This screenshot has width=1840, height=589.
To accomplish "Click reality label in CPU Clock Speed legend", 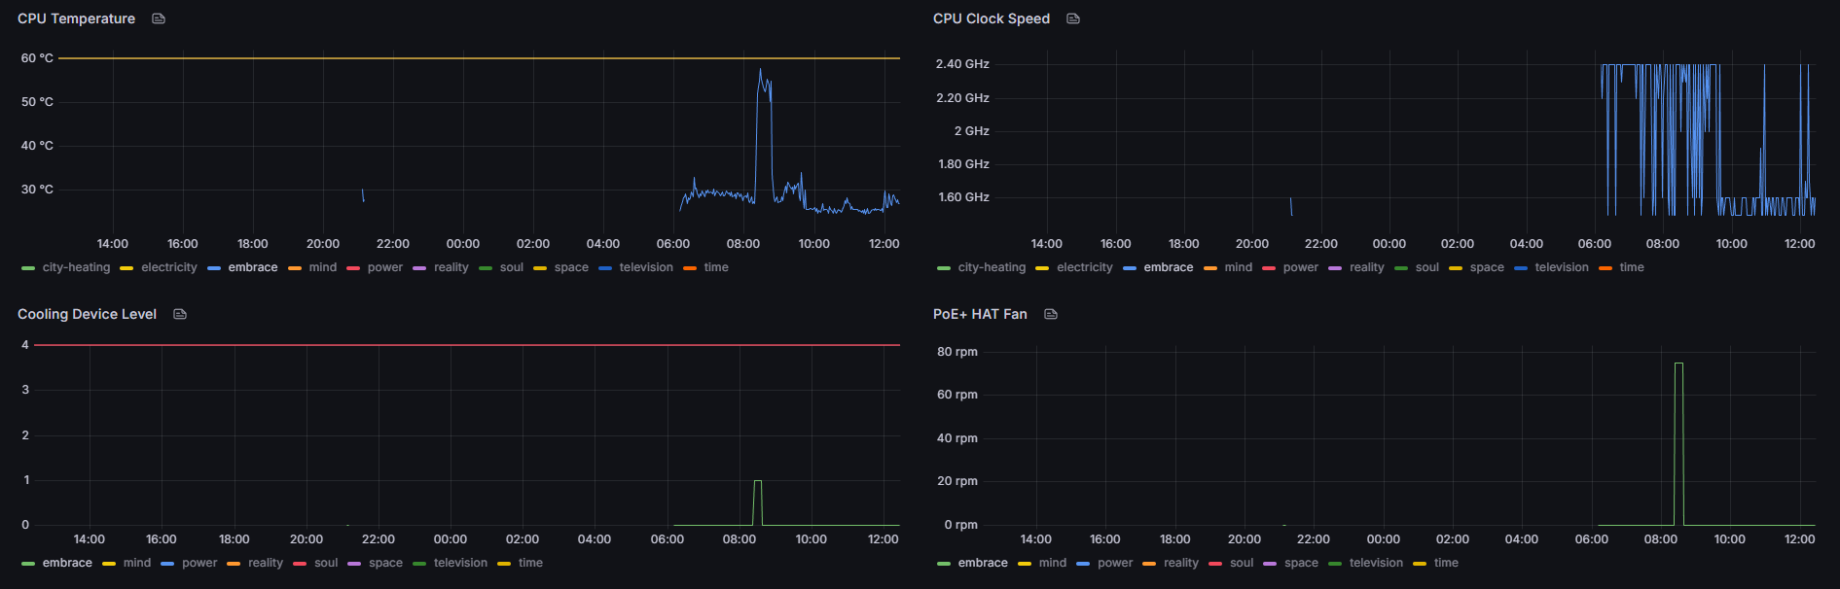I will coord(1366,267).
